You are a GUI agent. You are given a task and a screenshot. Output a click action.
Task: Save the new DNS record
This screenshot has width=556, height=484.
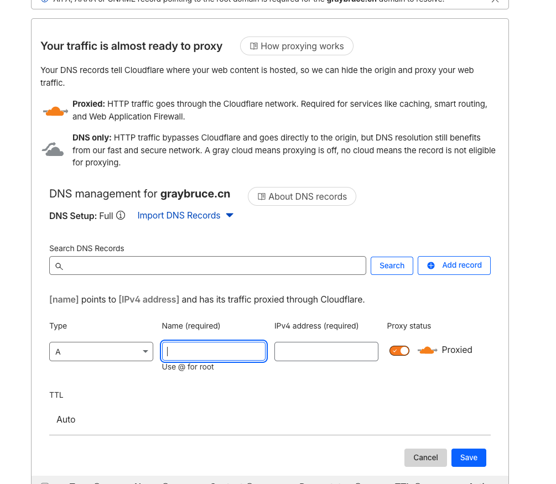469,457
